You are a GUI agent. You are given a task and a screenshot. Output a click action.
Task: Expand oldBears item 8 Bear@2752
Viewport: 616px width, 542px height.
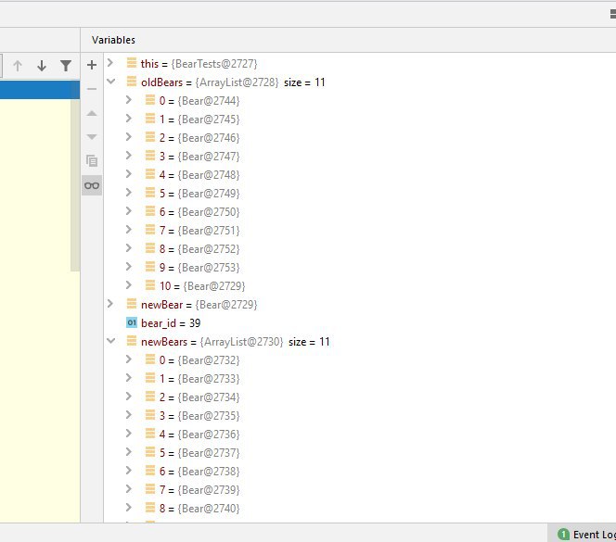[128, 248]
